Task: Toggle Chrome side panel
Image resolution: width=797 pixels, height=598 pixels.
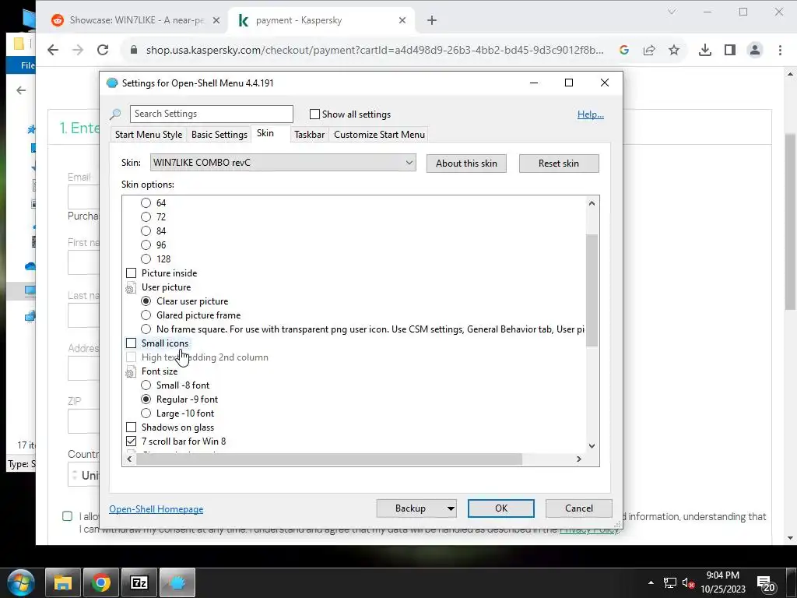Action: pos(730,50)
